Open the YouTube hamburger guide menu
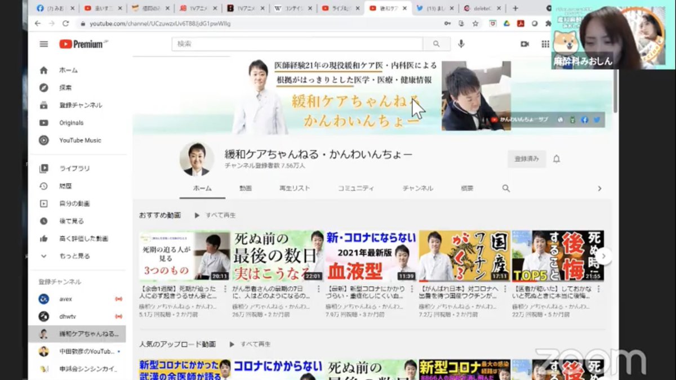 click(44, 44)
